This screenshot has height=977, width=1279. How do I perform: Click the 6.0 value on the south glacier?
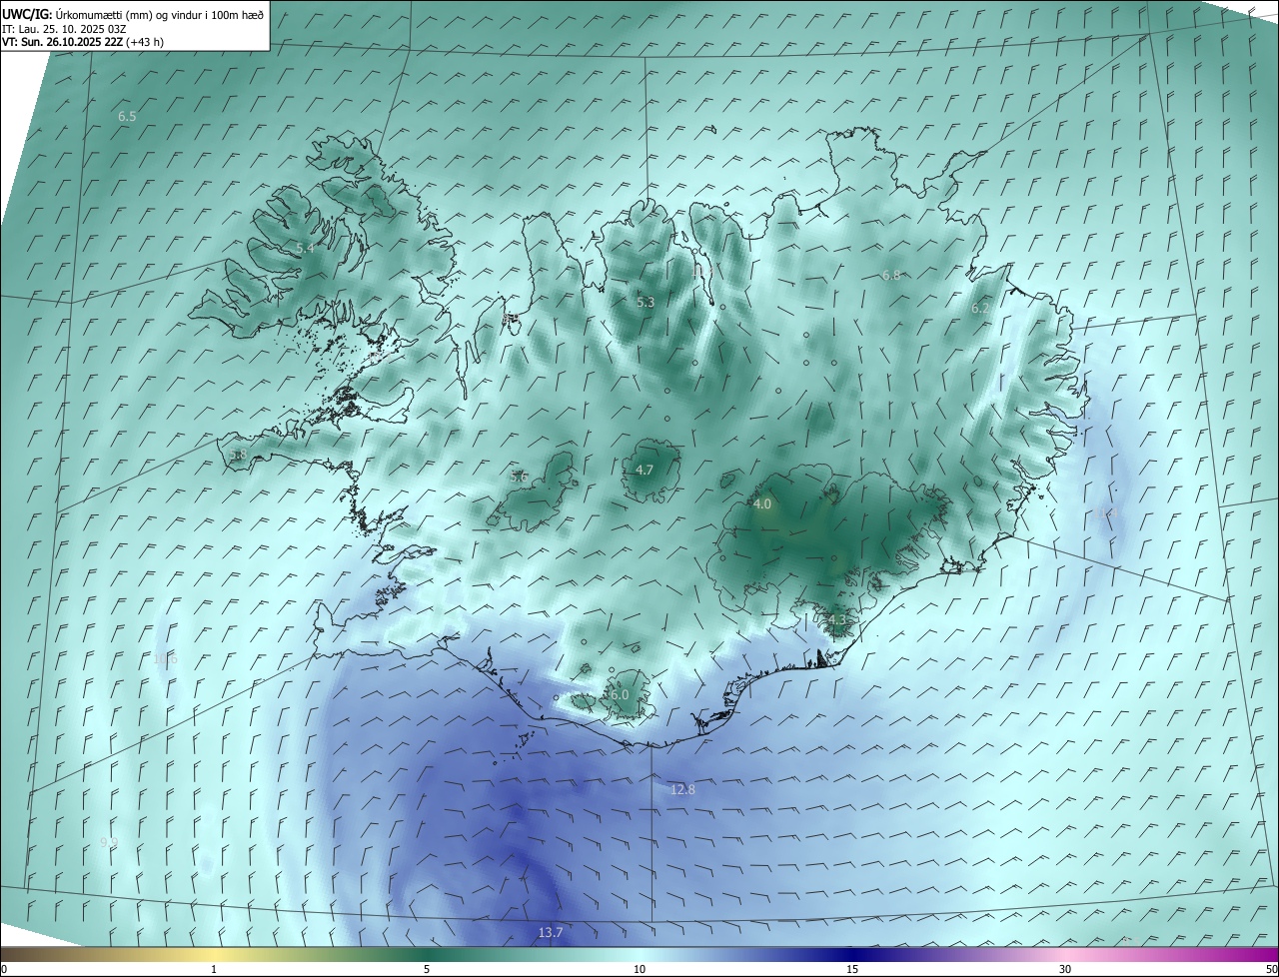619,695
